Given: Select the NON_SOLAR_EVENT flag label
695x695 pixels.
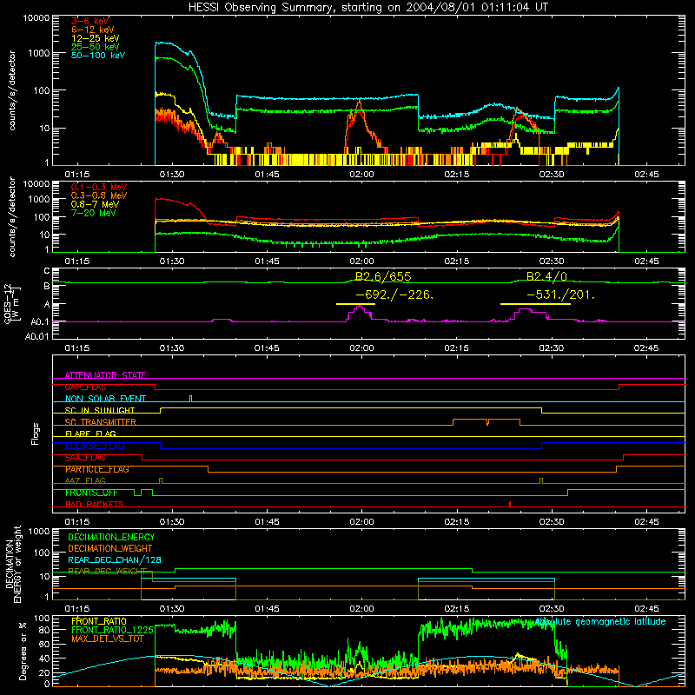Looking at the screenshot, I should (x=105, y=399).
